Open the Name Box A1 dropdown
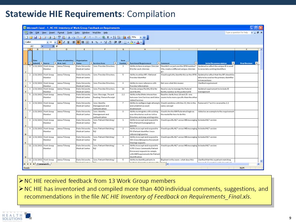The height and width of the screenshot is (222, 296). pyautogui.click(x=42, y=46)
